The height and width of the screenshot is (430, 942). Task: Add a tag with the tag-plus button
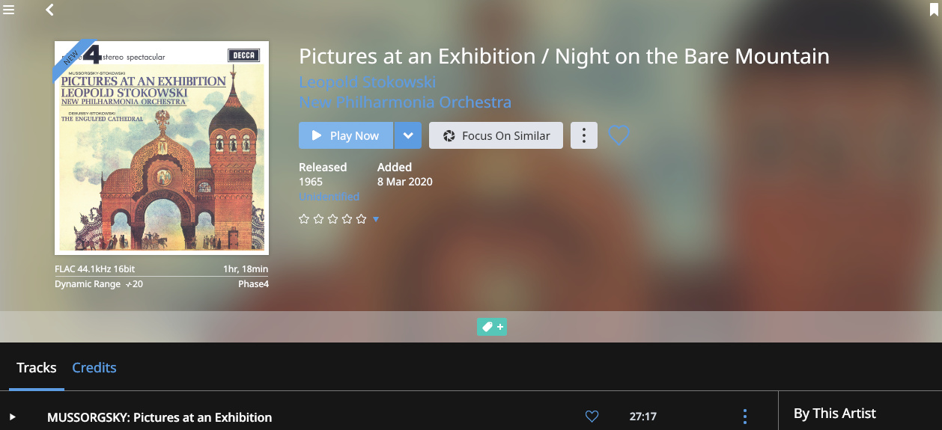492,327
